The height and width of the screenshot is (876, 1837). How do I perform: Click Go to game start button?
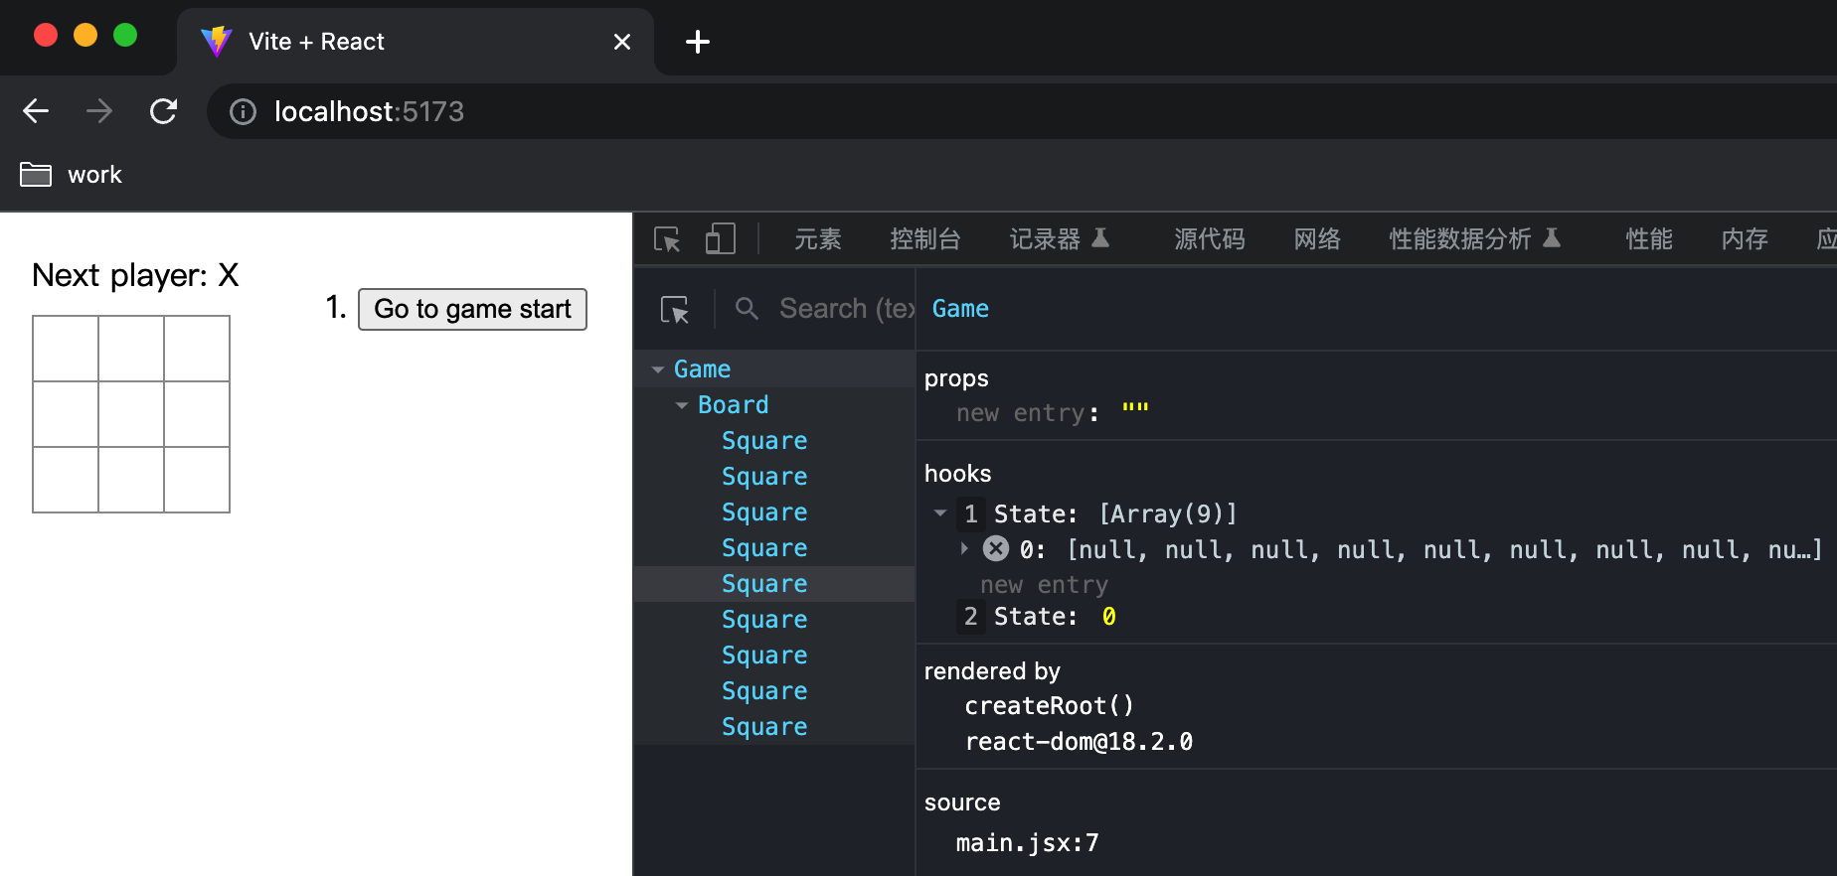pyautogui.click(x=472, y=309)
